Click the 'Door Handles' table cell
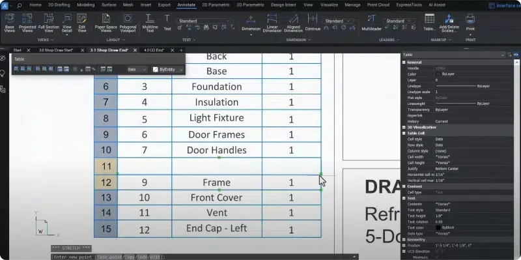This screenshot has height=260, width=521. tap(217, 150)
